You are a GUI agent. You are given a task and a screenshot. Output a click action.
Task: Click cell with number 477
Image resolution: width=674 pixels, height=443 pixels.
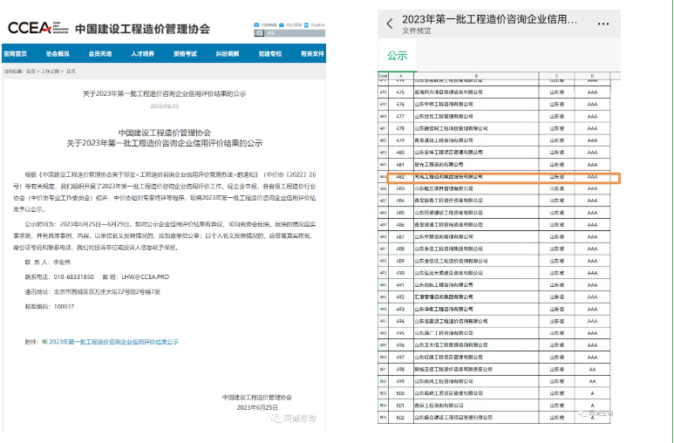coord(400,116)
